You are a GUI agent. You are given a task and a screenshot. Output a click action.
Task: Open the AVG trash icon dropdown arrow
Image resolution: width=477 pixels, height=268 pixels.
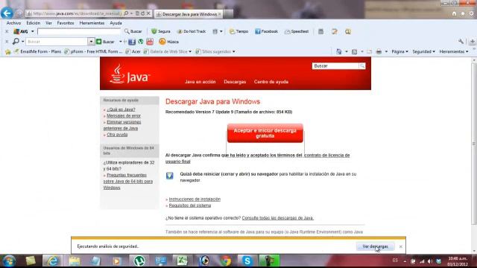[221, 31]
